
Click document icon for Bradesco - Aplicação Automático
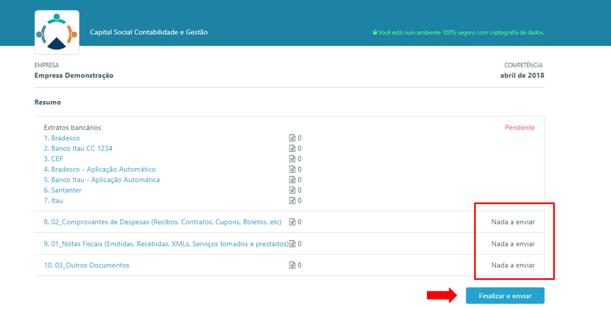pos(292,169)
